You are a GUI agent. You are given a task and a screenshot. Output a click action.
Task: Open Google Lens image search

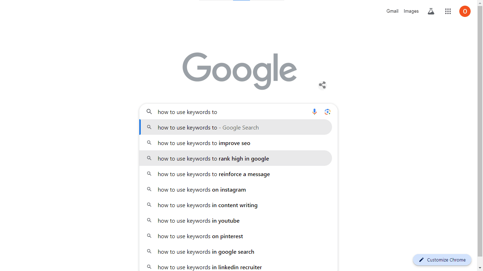(327, 112)
